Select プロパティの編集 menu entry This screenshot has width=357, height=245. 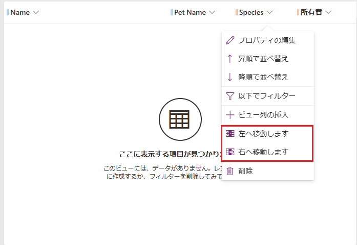pyautogui.click(x=268, y=40)
